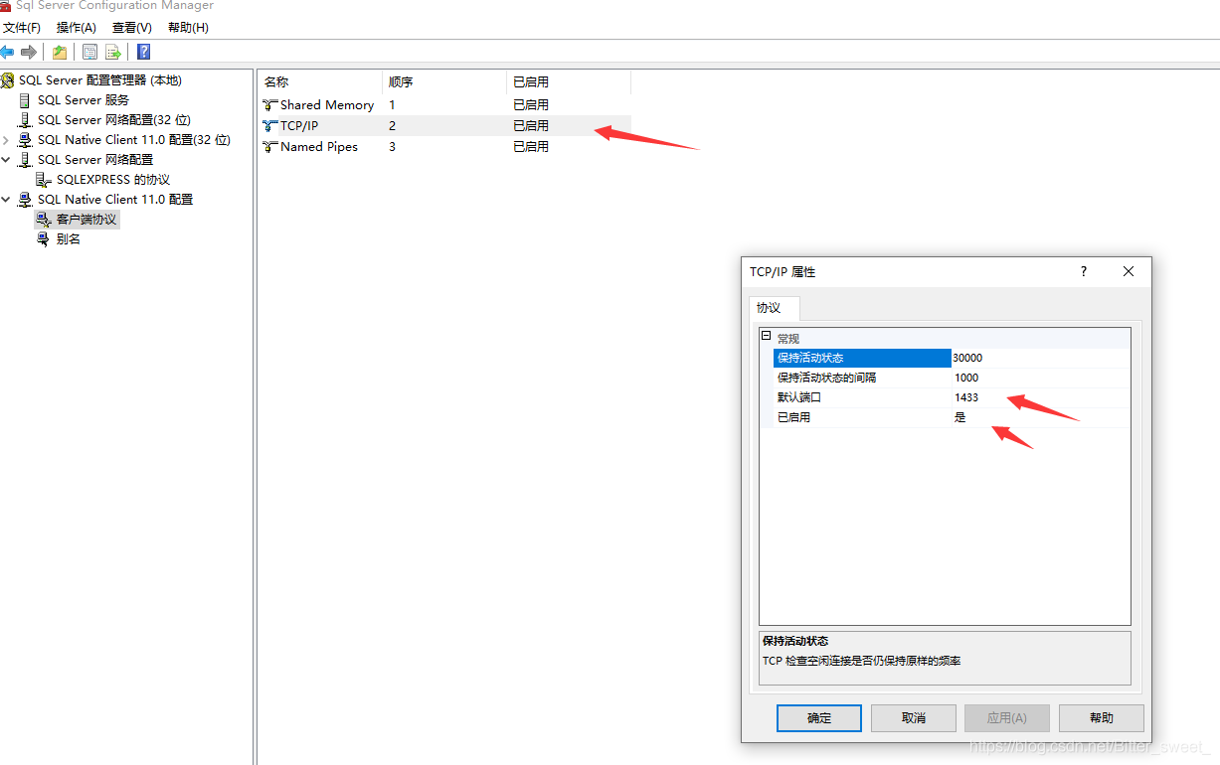
Task: Click the 是 enabled value in dialog
Action: tap(1040, 417)
